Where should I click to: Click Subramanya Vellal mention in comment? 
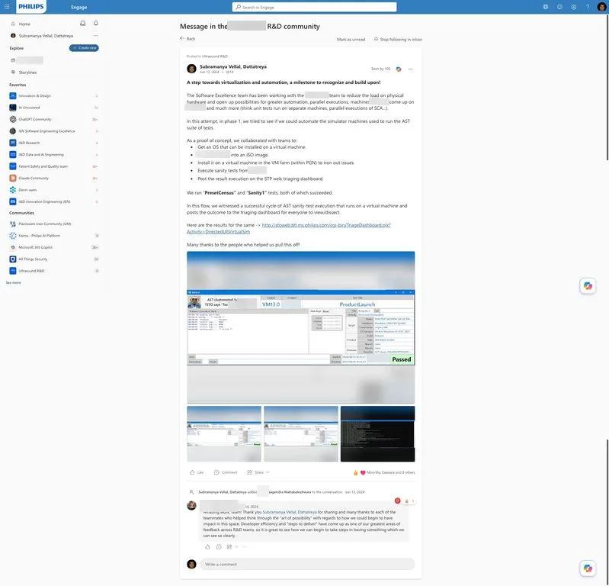290,512
